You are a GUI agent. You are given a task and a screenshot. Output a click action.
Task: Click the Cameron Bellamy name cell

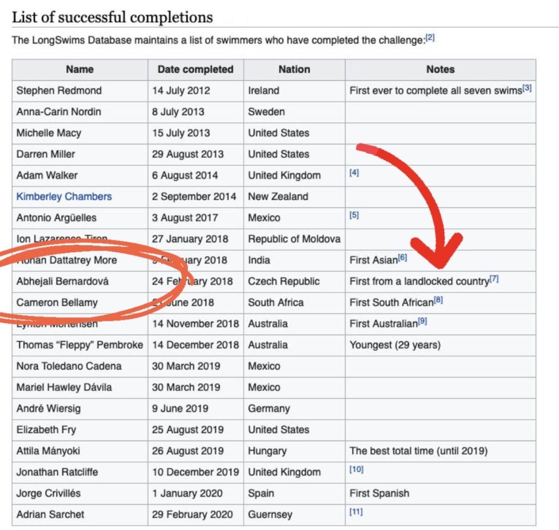click(x=57, y=302)
